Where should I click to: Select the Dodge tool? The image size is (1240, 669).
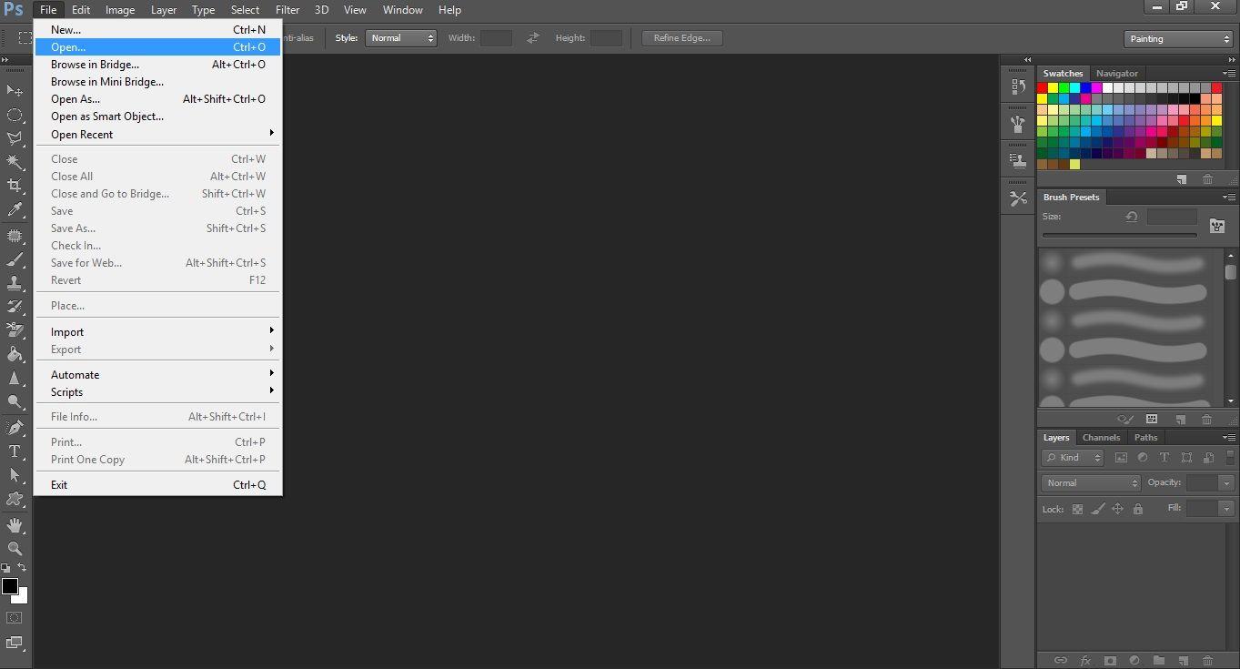tap(15, 401)
